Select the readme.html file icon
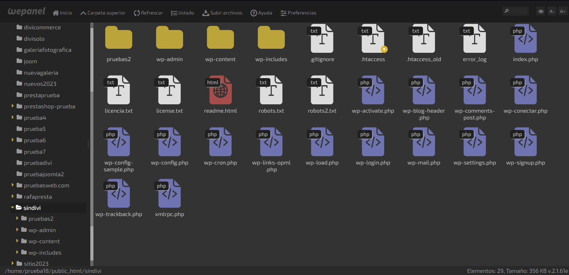This screenshot has height=275, width=569. click(220, 90)
